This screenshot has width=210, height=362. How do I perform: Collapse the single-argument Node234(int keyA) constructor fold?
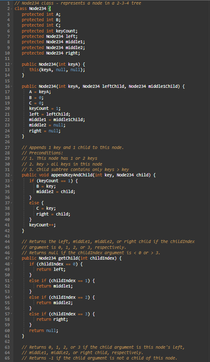point(11,64)
